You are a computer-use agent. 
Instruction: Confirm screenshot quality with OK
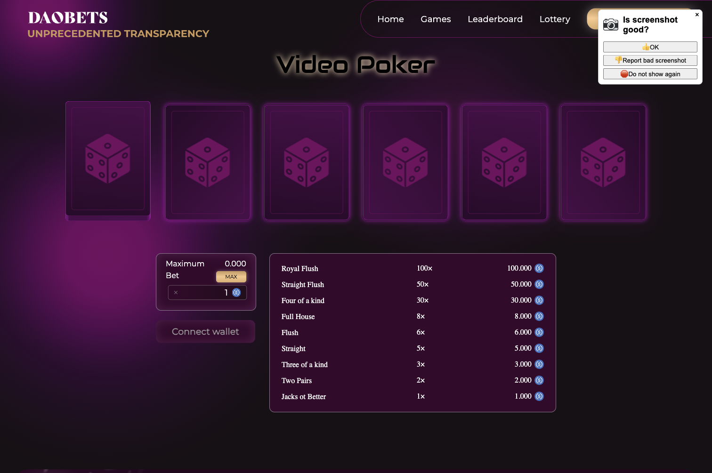650,47
